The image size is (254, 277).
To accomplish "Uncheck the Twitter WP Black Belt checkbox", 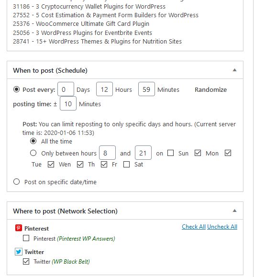I will pyautogui.click(x=26, y=262).
